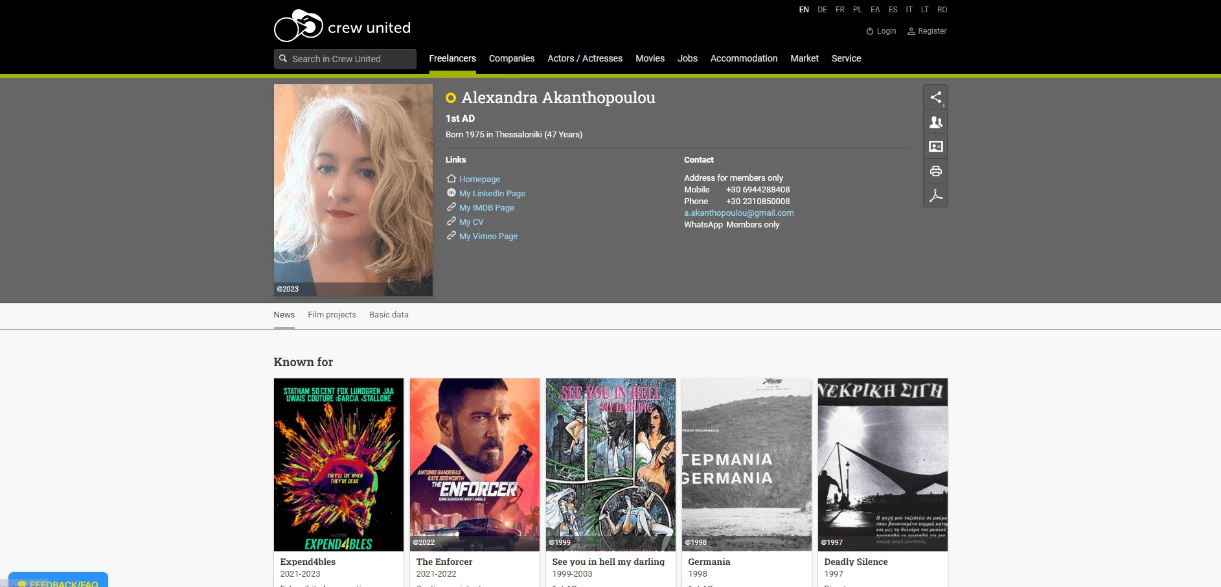Click the contacts (two people) icon
The width and height of the screenshot is (1221, 587).
935,122
